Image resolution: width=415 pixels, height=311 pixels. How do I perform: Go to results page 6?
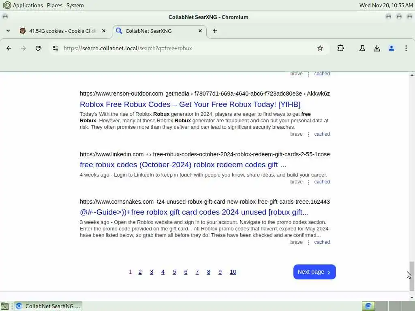(186, 272)
